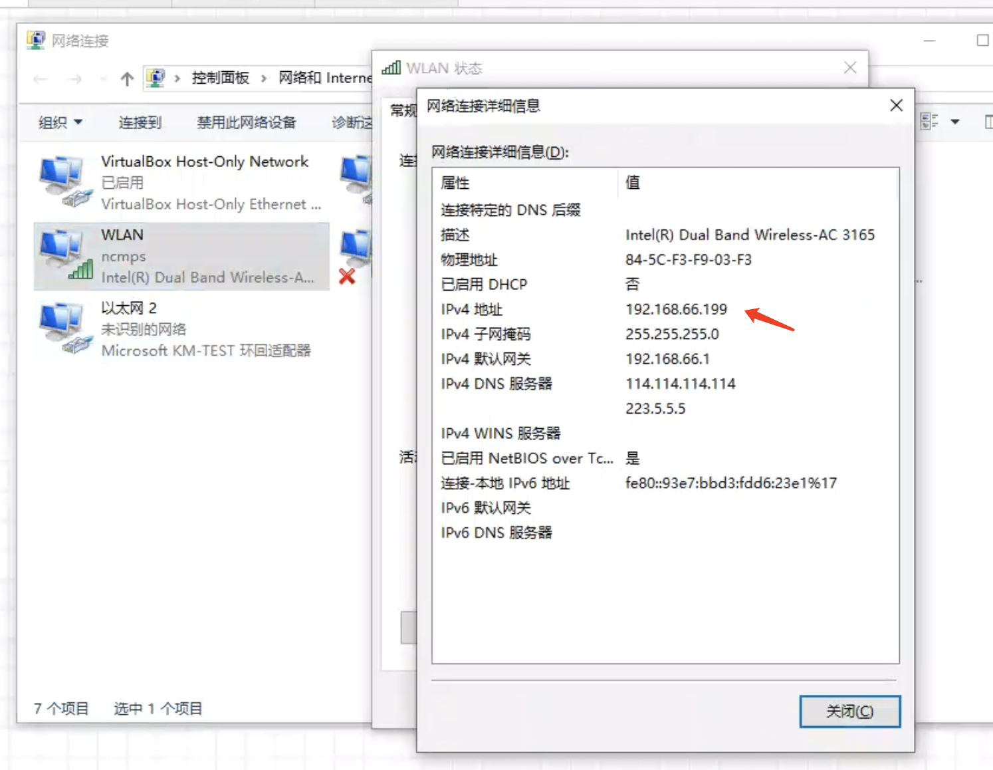This screenshot has height=770, width=993.
Task: Click the up arrow navigation icon
Action: 127,79
